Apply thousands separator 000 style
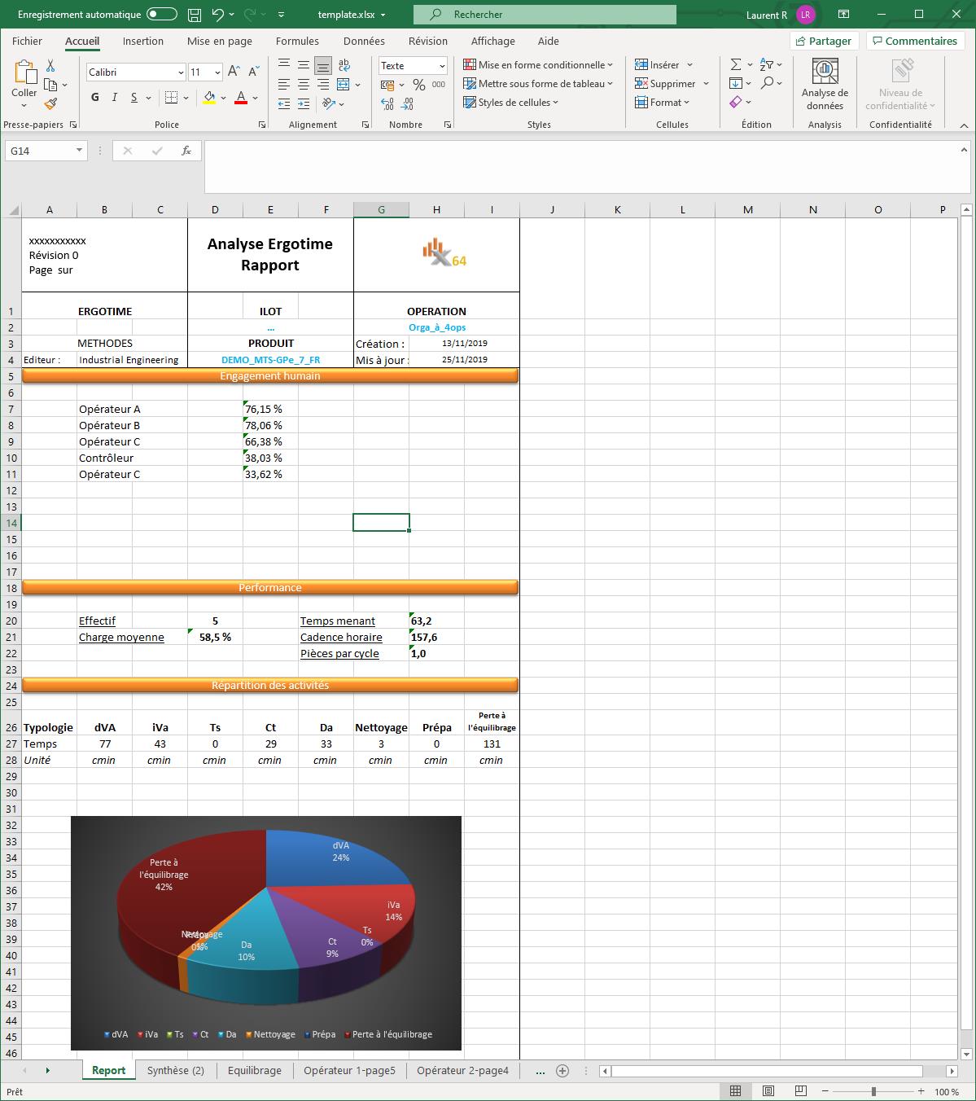 (439, 85)
